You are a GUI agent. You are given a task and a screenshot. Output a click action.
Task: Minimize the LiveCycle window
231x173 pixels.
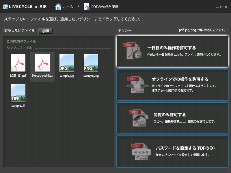(217, 7)
